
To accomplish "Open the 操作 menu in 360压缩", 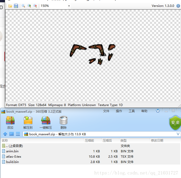I will pos(119,111).
